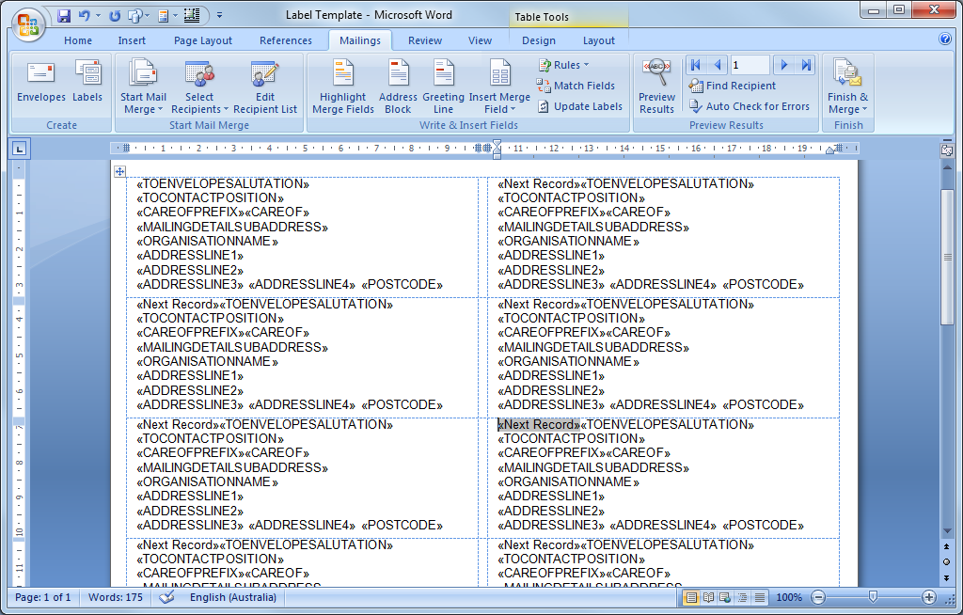963x615 pixels.
Task: Insert an Address Block
Action: click(398, 87)
